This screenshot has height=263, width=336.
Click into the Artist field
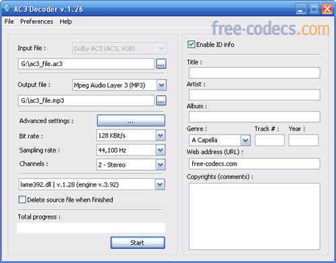pos(255,95)
